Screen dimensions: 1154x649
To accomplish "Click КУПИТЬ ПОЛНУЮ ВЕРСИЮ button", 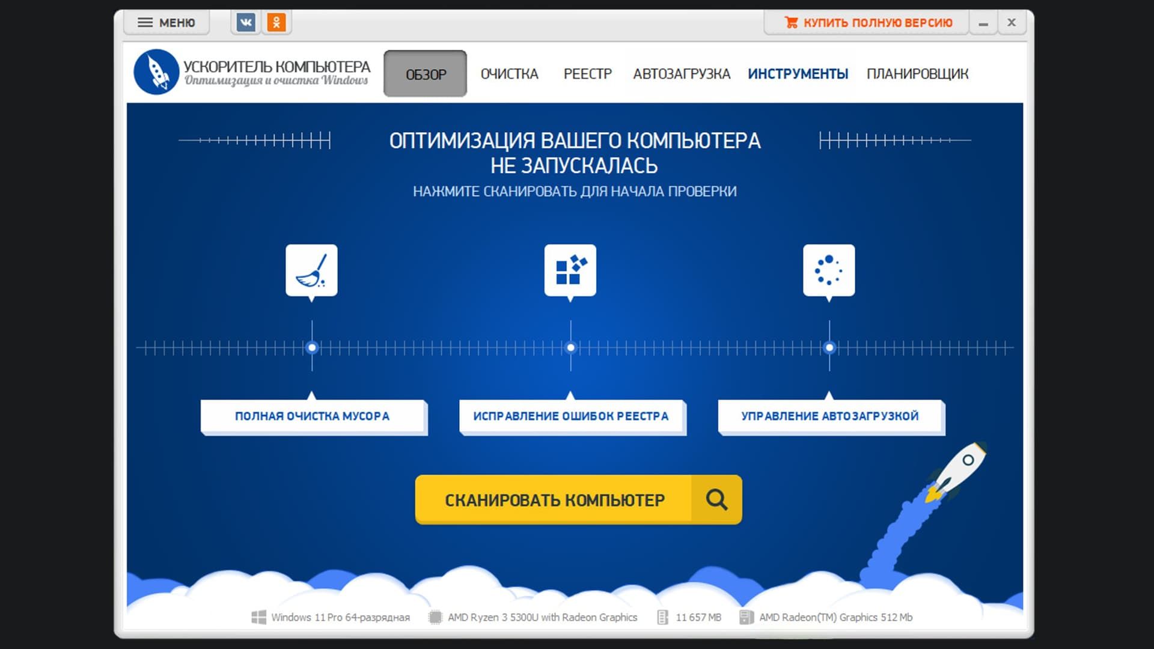I will [867, 23].
